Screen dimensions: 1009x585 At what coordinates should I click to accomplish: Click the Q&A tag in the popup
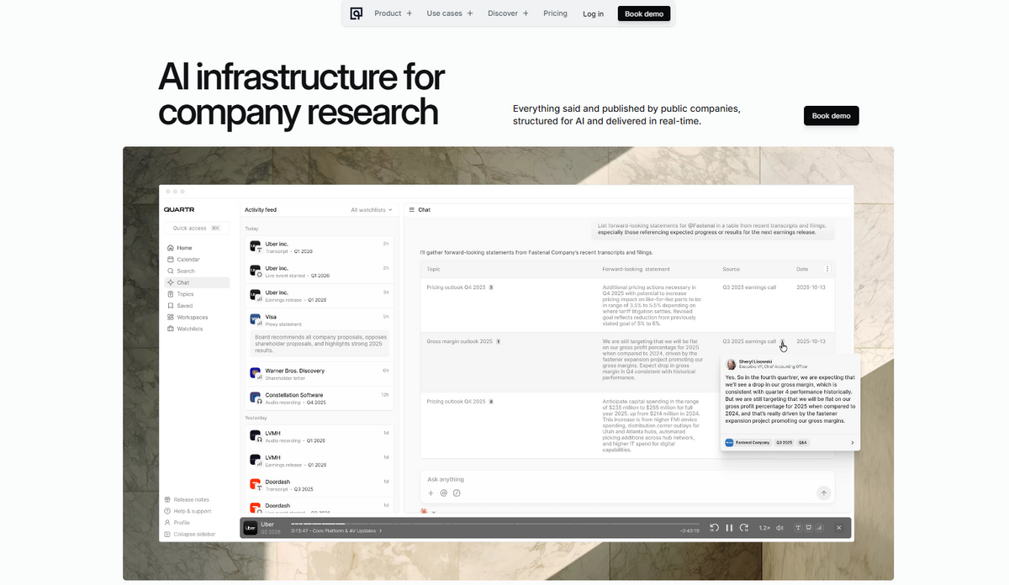click(803, 442)
